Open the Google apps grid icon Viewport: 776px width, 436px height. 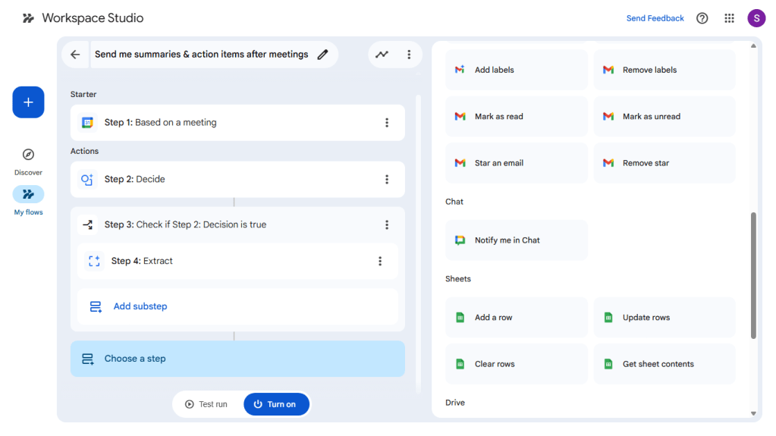[729, 18]
